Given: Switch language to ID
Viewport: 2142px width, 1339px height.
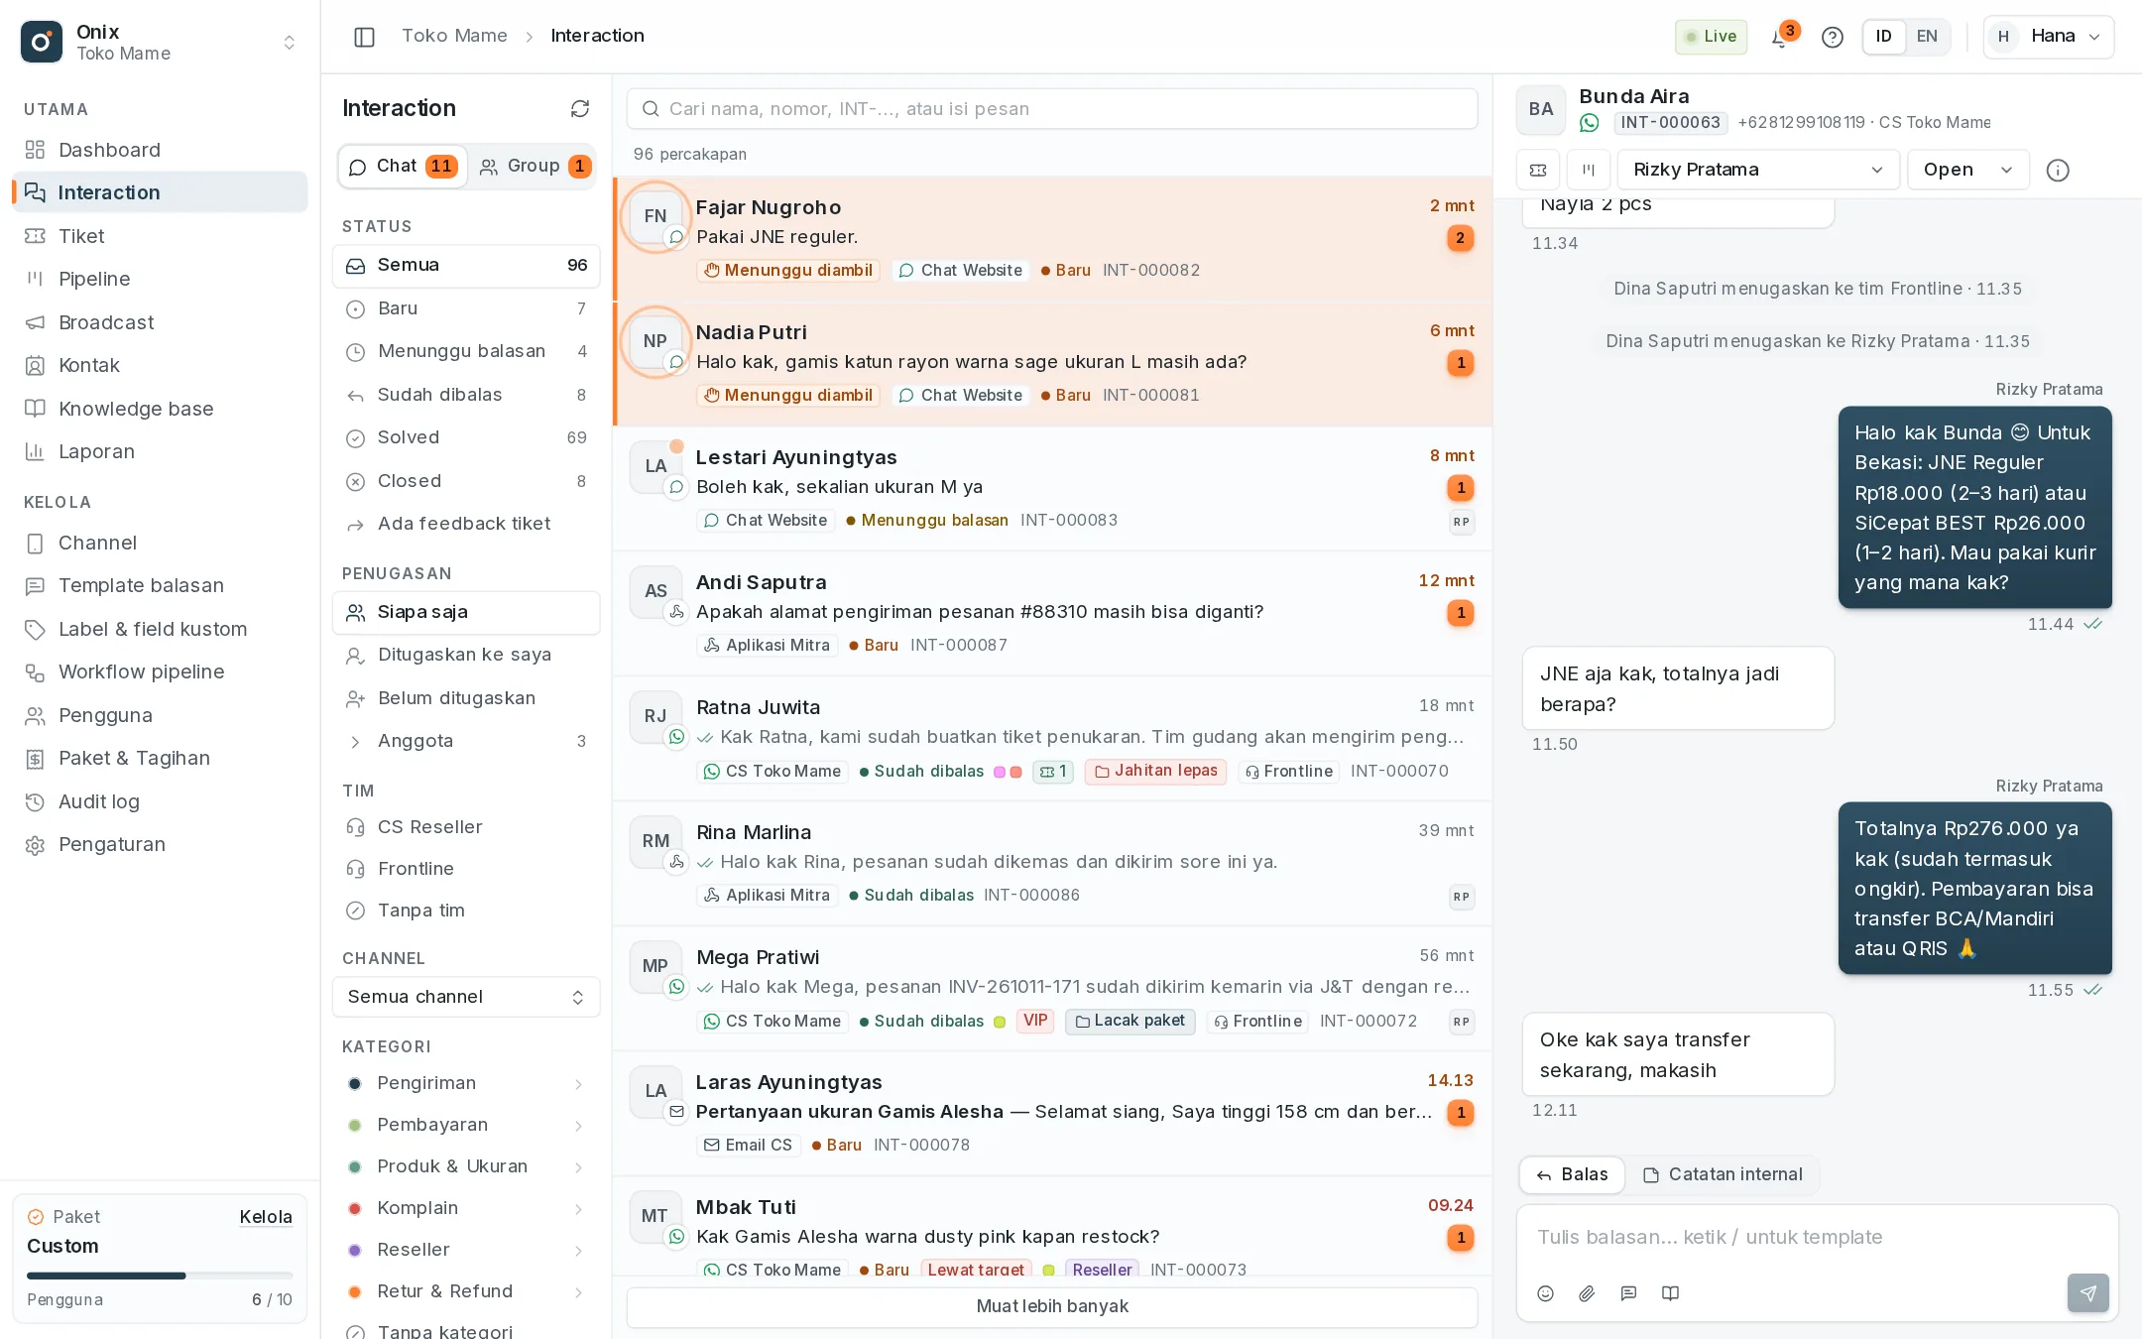Looking at the screenshot, I should tap(1883, 37).
